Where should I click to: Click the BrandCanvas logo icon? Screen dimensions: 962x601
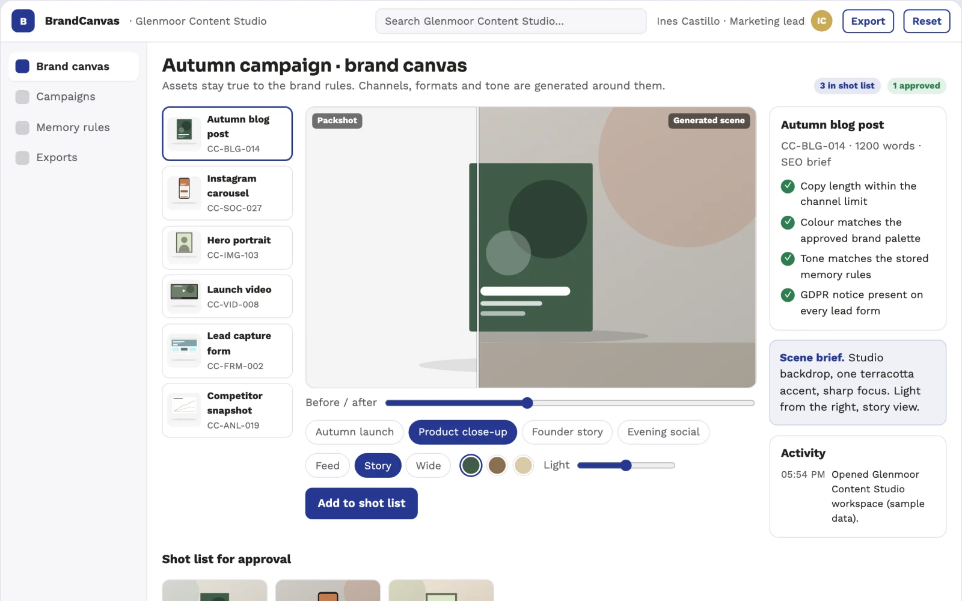pyautogui.click(x=23, y=21)
